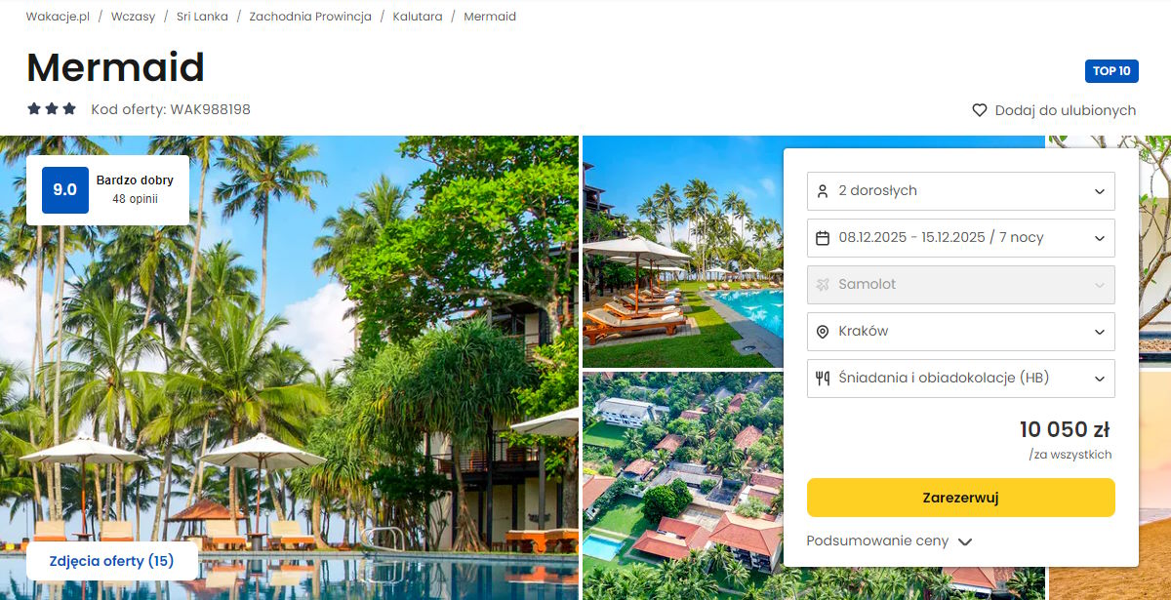Click the person icon in the guests field
The image size is (1171, 600).
[823, 191]
